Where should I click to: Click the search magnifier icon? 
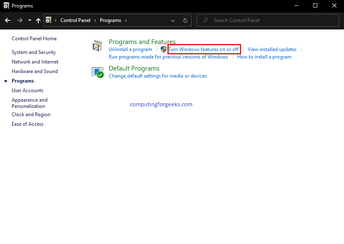click(x=205, y=20)
